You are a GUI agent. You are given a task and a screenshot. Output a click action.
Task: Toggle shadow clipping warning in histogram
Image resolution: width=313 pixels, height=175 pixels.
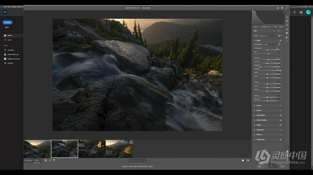pos(253,12)
